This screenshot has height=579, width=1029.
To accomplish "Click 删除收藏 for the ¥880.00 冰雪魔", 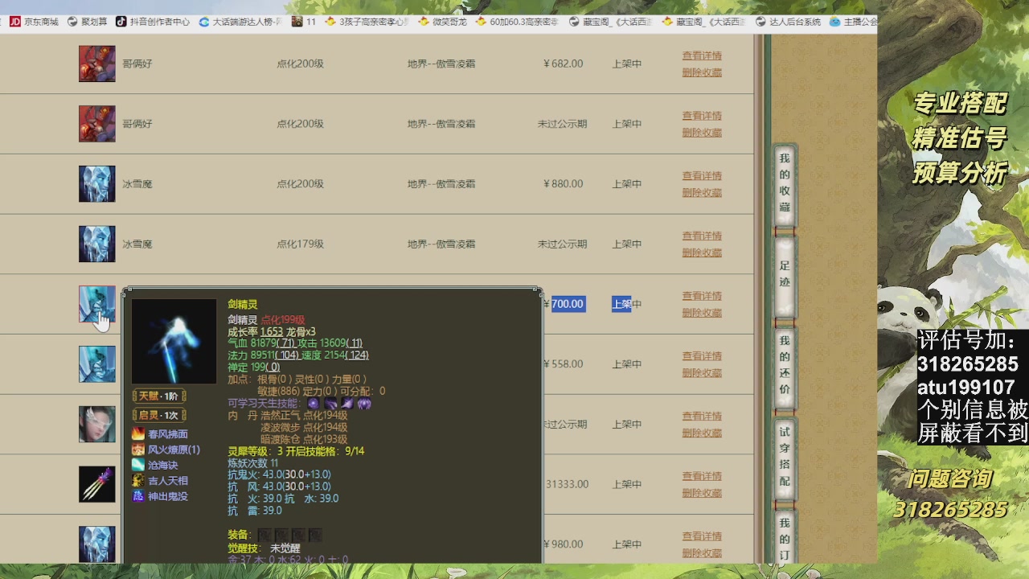I will pos(702,193).
